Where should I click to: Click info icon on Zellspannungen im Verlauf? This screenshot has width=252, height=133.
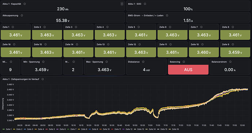click(43, 79)
